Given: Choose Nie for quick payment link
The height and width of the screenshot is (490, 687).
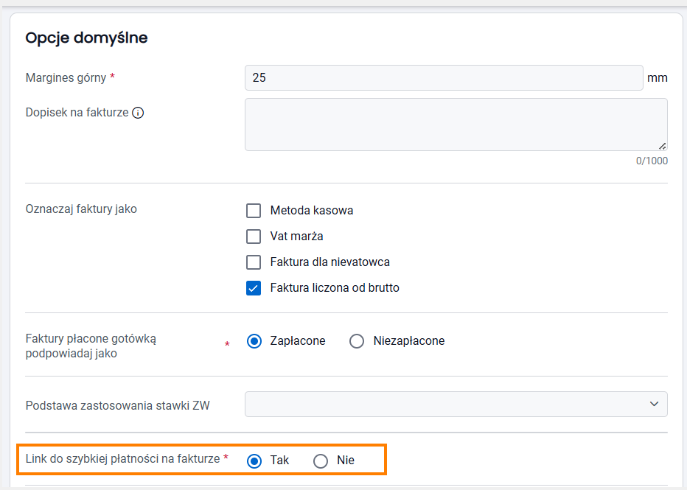Looking at the screenshot, I should pos(320,461).
